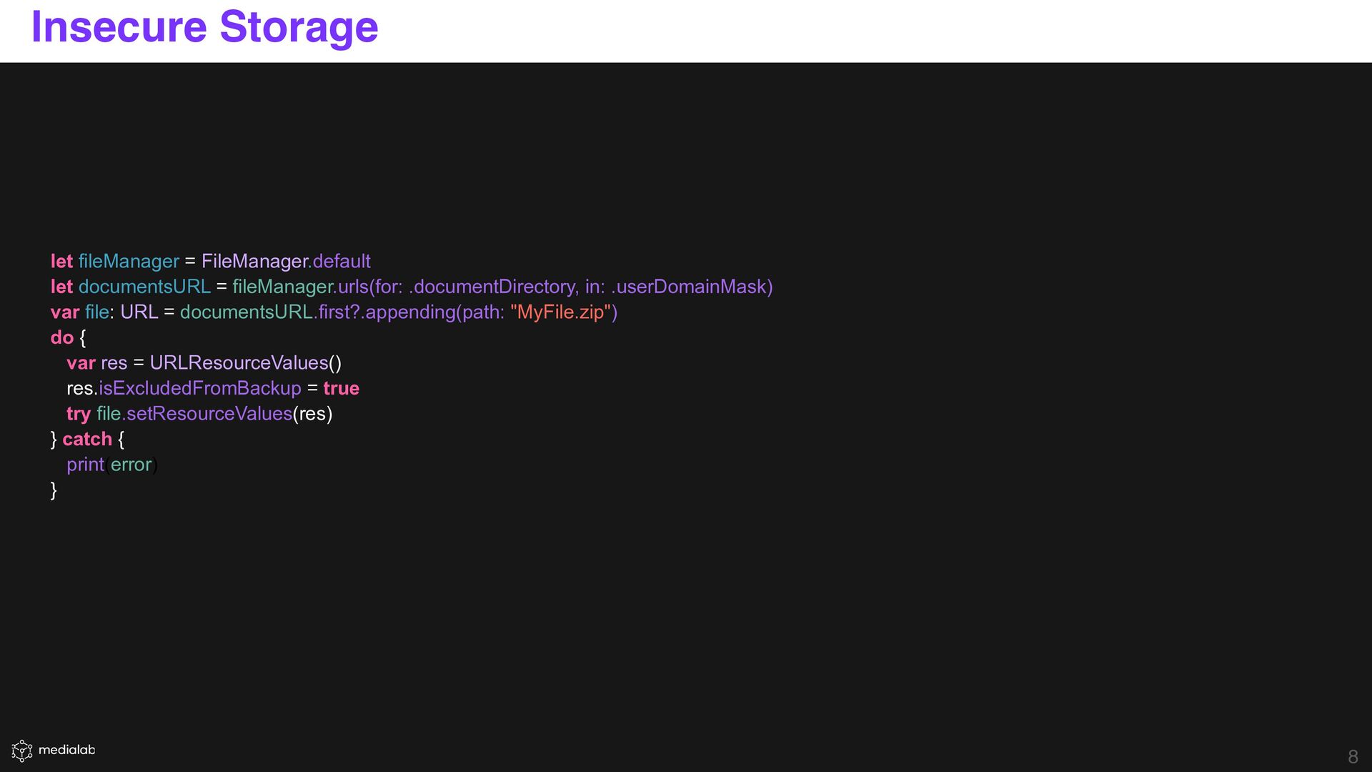
Task: Click the documentsURL variable declaration
Action: pos(144,287)
